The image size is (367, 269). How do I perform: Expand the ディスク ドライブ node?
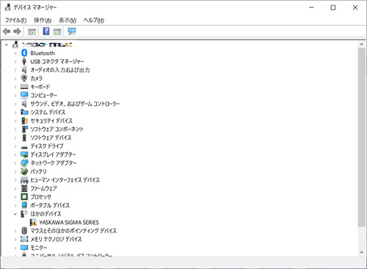point(15,146)
